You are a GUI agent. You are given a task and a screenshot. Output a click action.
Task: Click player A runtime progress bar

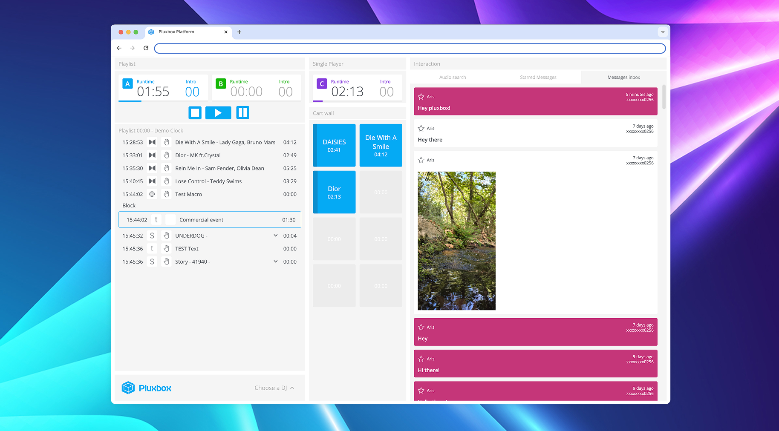(x=163, y=101)
